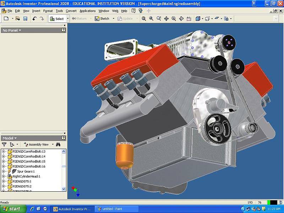The height and width of the screenshot is (213, 284).
Task: Select the Pan view tool
Action: pyautogui.click(x=166, y=18)
